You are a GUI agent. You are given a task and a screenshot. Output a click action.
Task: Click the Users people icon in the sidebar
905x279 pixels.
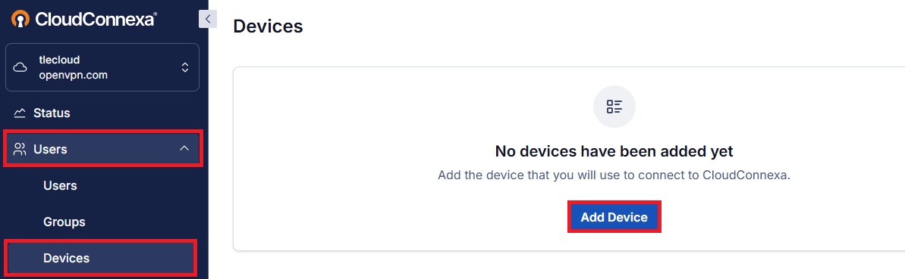20,149
